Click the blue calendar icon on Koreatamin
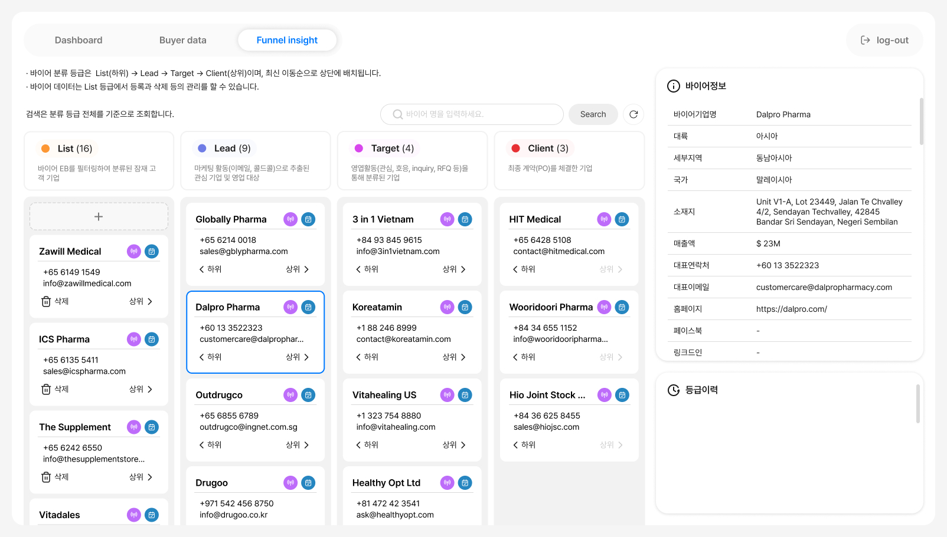The image size is (947, 537). tap(465, 307)
